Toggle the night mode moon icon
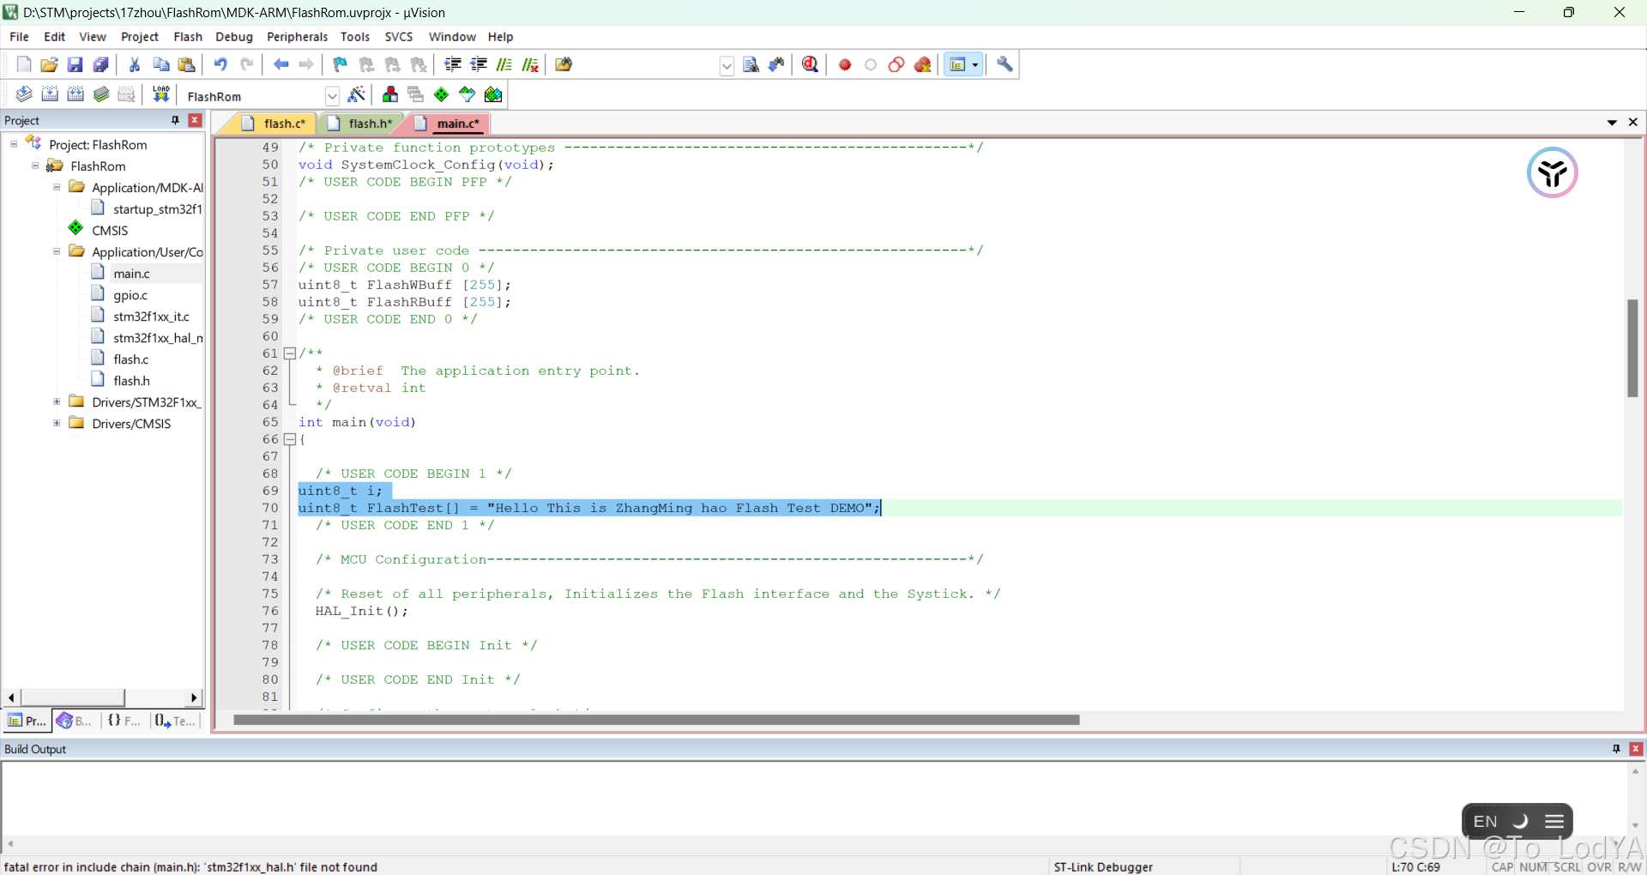Viewport: 1647px width, 875px height. [1520, 821]
